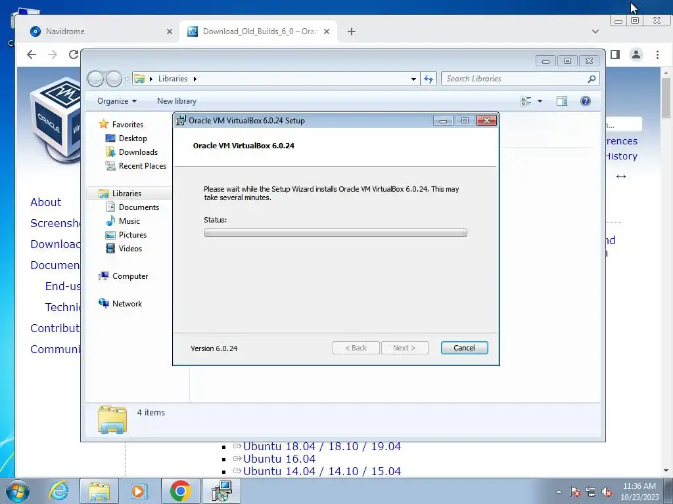Reload the Chrome page

pyautogui.click(x=74, y=54)
